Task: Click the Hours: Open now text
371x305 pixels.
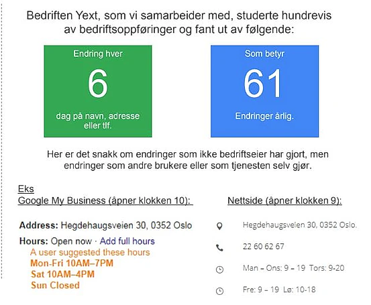Action: [56, 241]
